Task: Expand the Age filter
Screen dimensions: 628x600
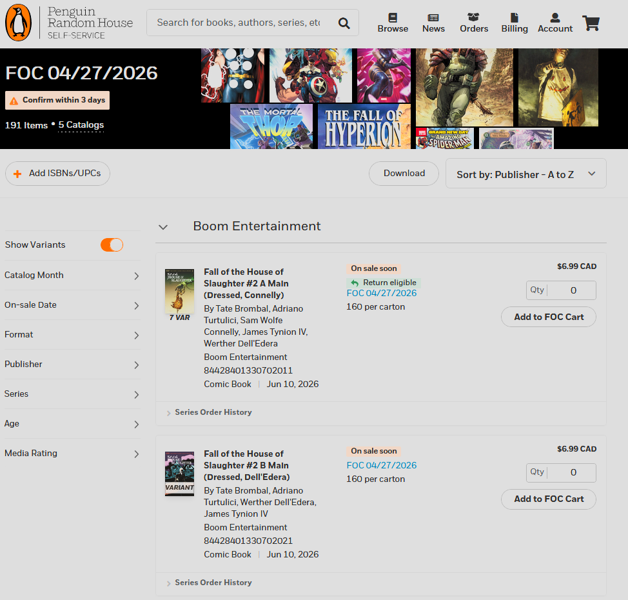Action: coord(72,424)
